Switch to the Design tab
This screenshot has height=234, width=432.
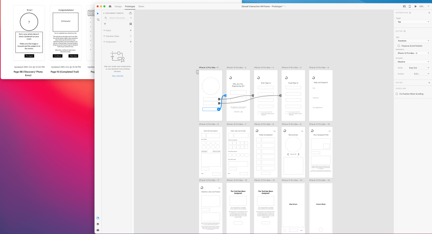coord(118,7)
